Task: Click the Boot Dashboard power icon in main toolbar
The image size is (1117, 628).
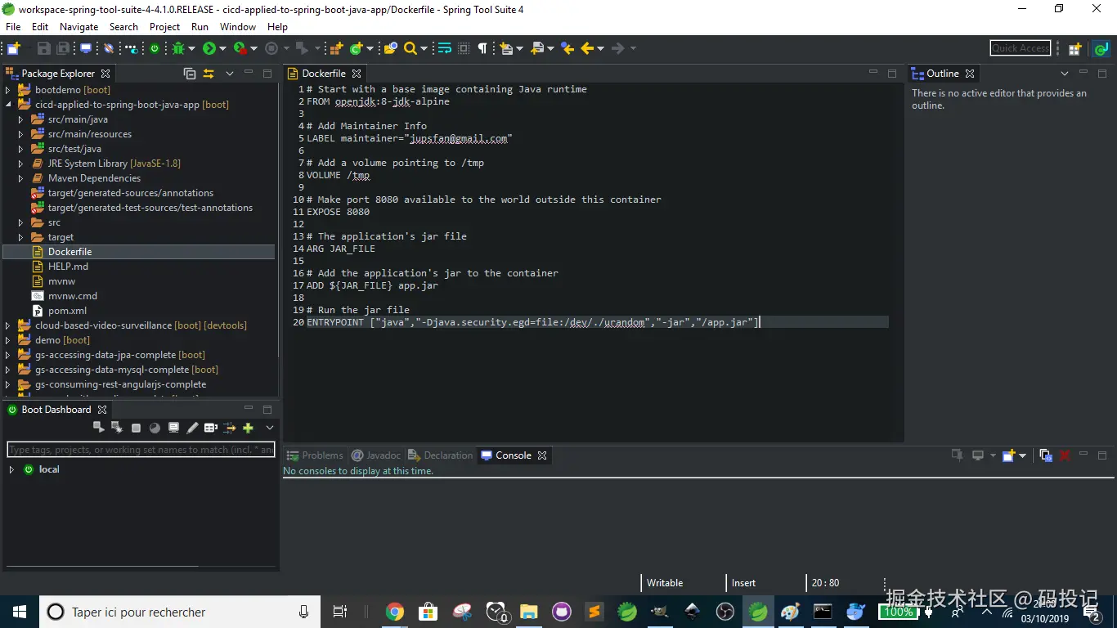Action: [155, 48]
